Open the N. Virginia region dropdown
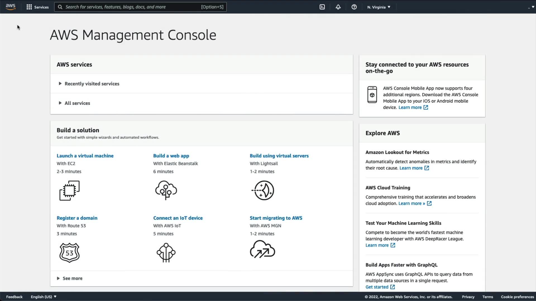The image size is (536, 301). [x=379, y=7]
